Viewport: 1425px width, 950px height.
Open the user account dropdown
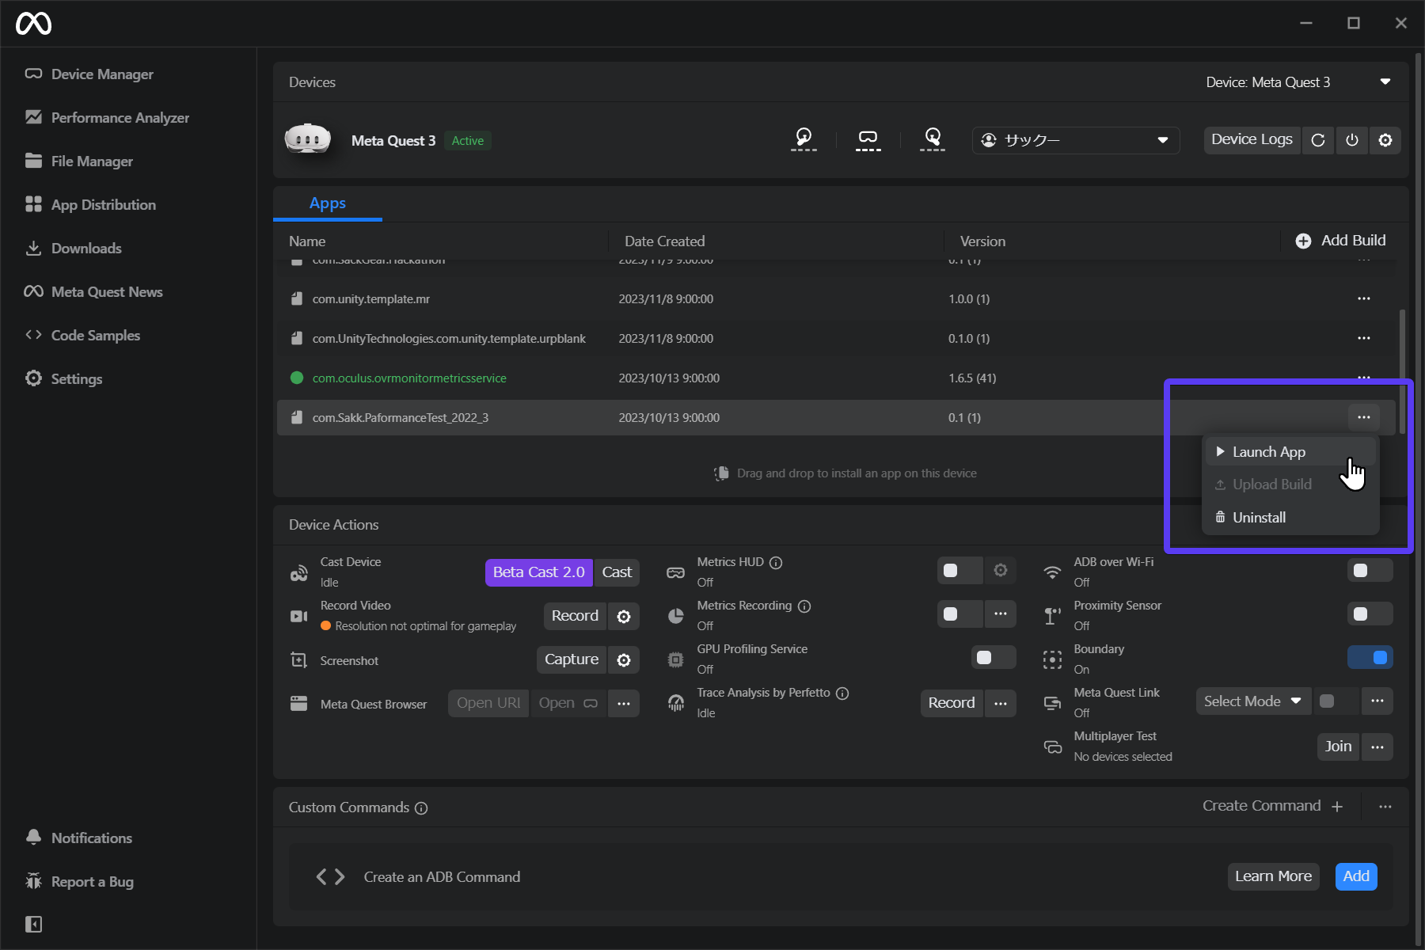click(1075, 140)
